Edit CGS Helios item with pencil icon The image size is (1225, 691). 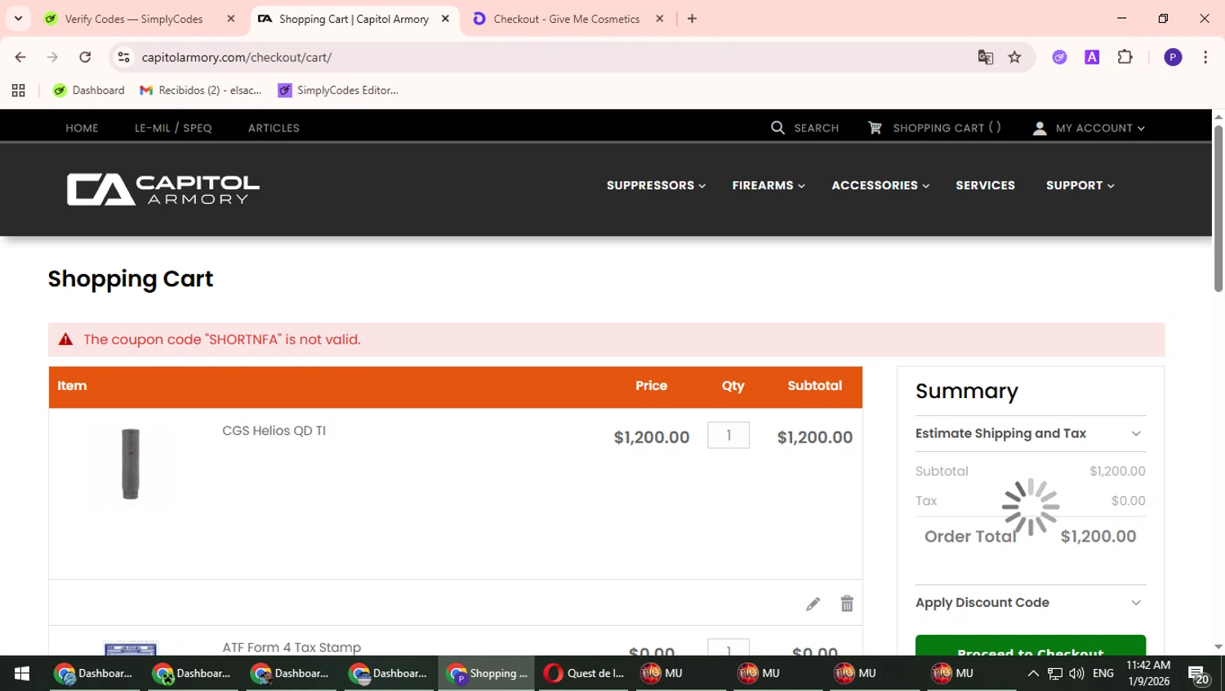click(813, 604)
